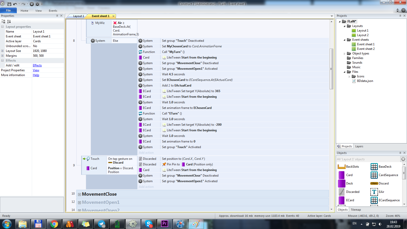Click the Save project icon

pos(9,4)
